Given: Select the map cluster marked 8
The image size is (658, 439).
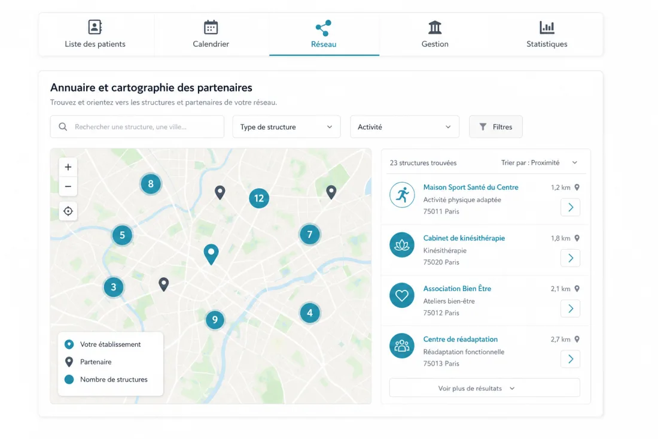Looking at the screenshot, I should [x=151, y=184].
